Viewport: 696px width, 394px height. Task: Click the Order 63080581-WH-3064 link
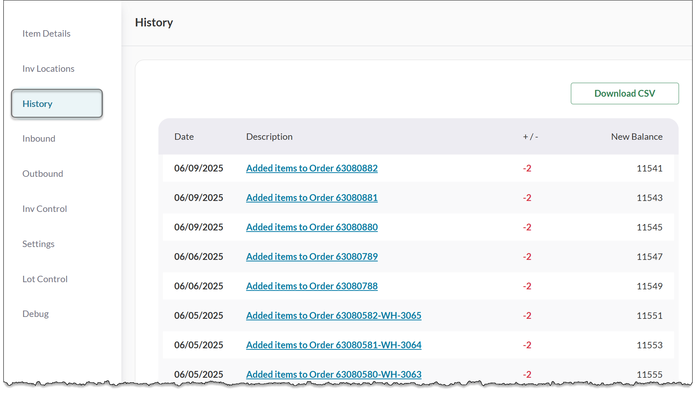tap(334, 345)
